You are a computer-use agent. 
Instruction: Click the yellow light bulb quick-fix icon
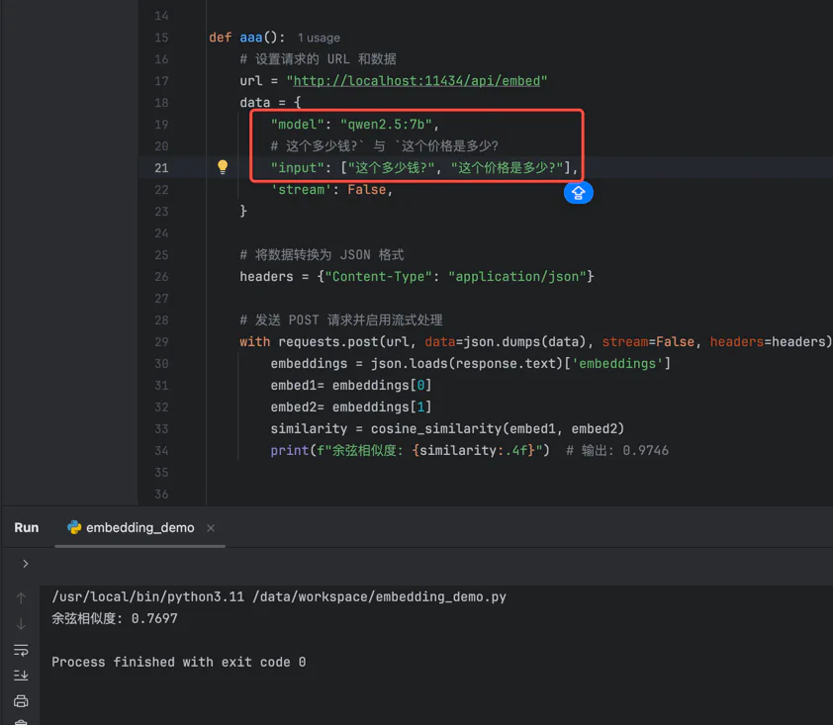(223, 167)
